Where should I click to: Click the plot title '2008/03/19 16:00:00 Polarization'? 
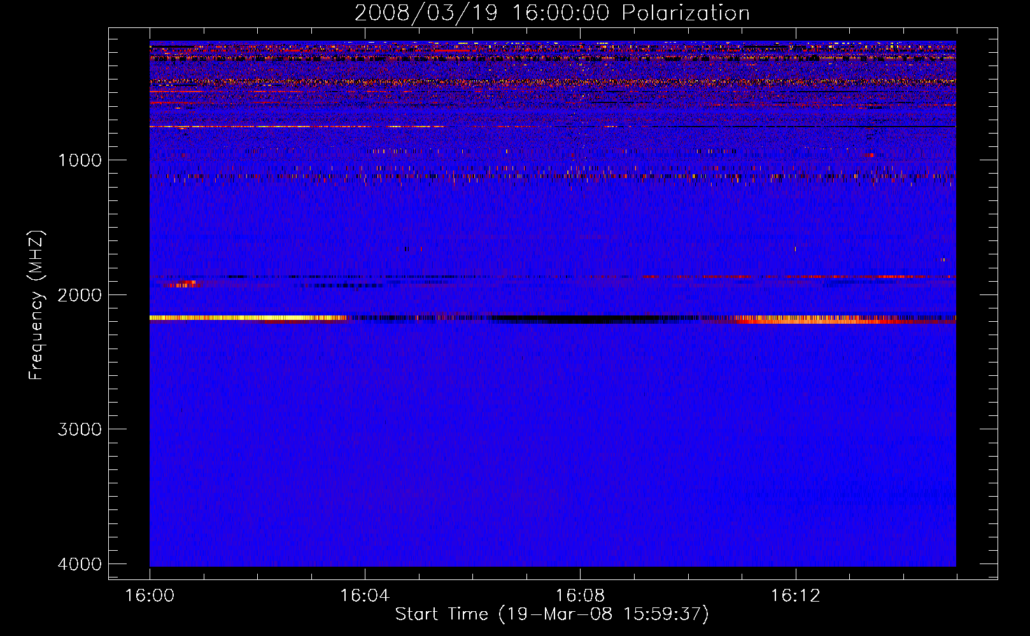click(552, 13)
